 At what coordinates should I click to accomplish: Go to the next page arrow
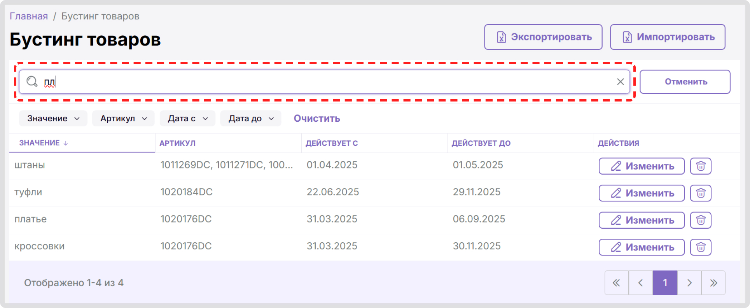pos(689,283)
